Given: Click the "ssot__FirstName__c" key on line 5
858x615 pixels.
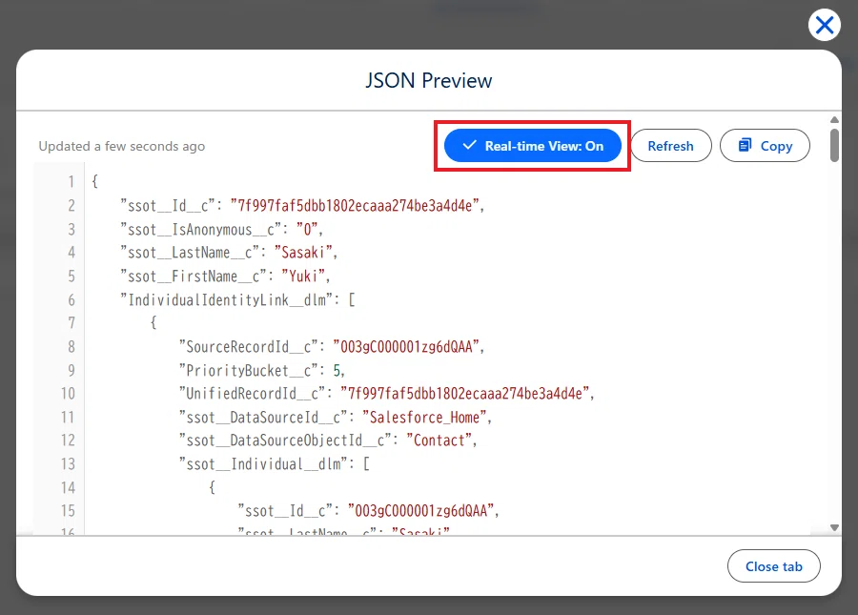Looking at the screenshot, I should [x=194, y=276].
